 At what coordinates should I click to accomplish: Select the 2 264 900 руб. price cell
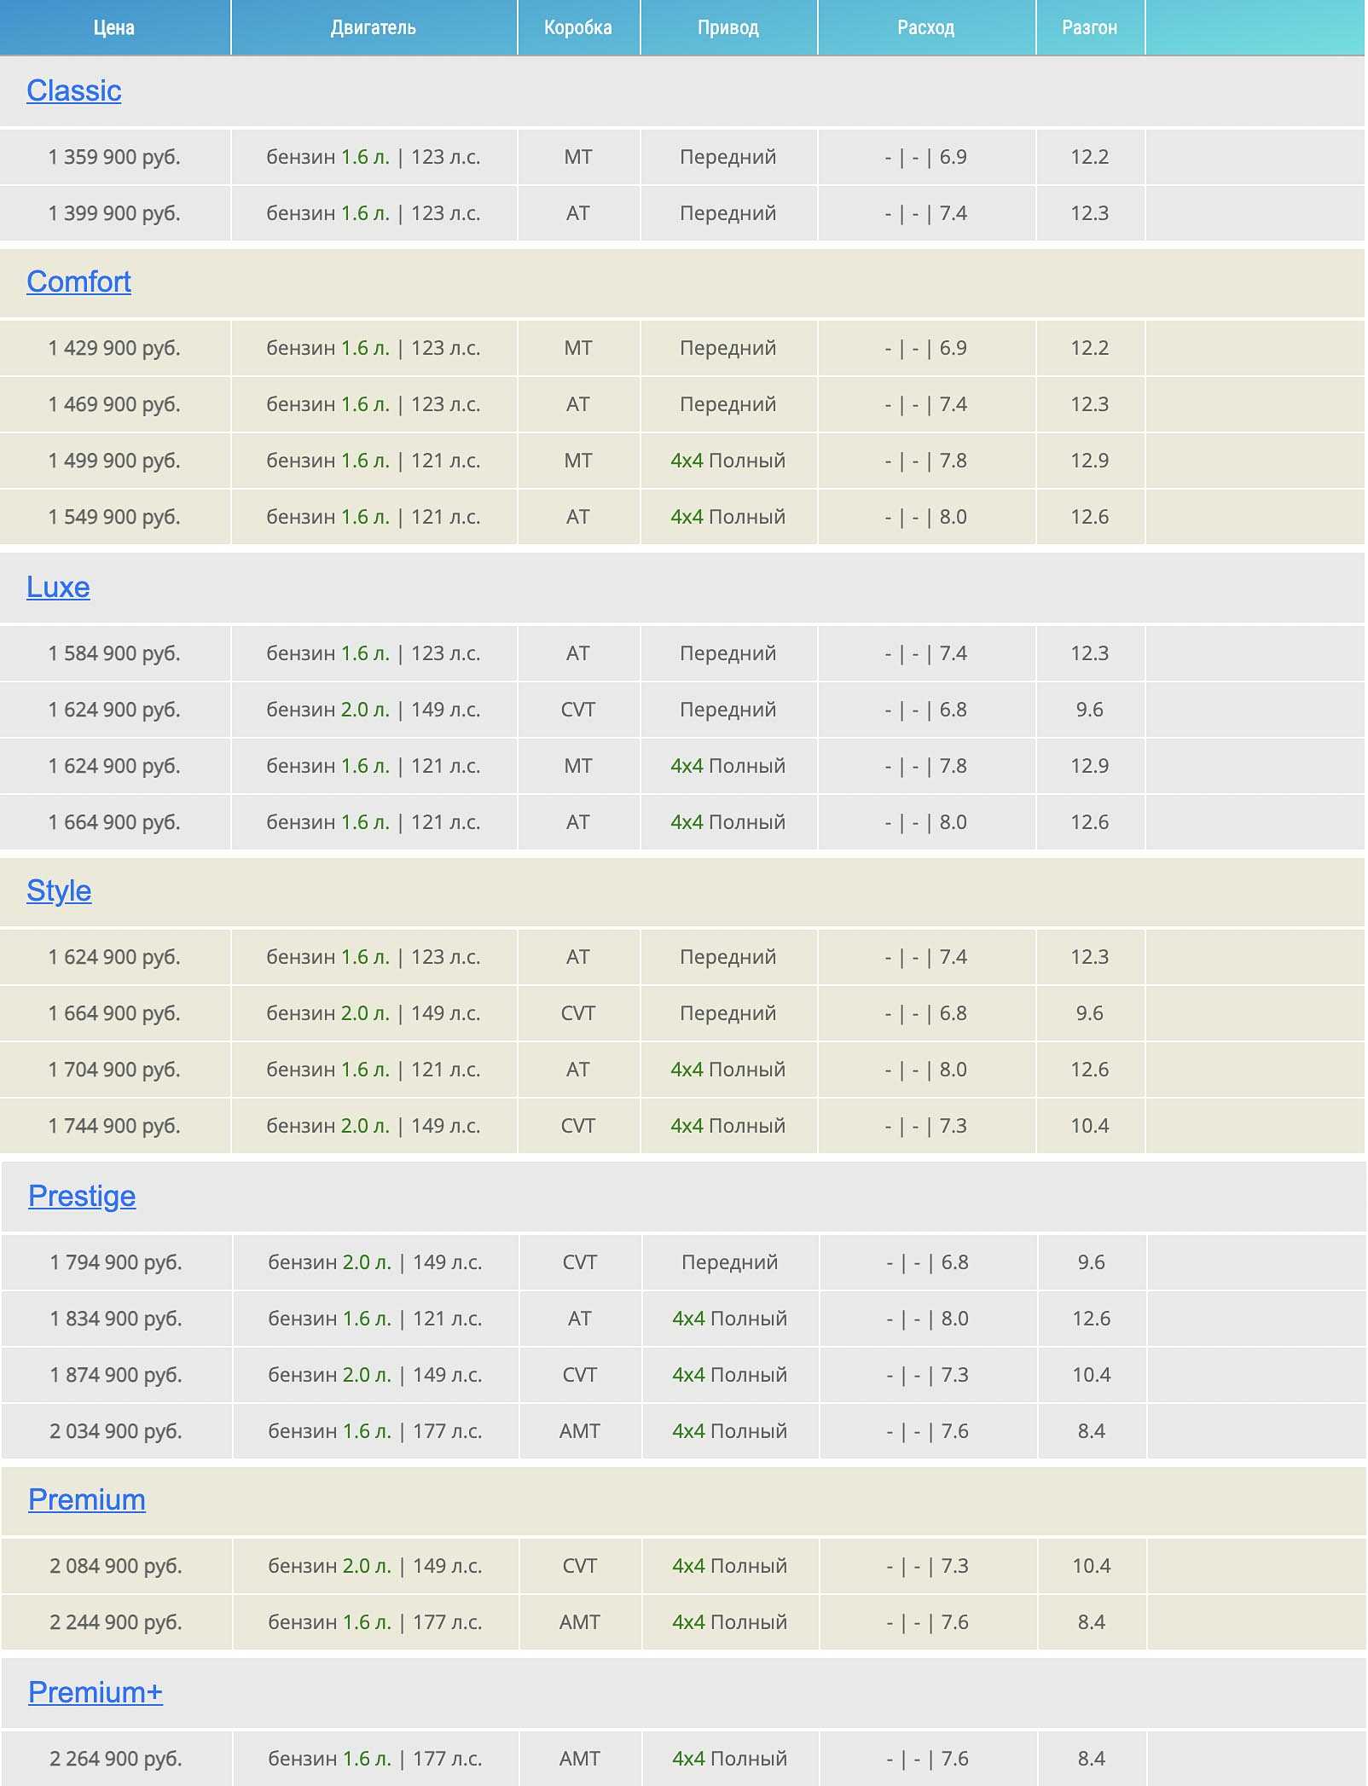coord(116,1760)
